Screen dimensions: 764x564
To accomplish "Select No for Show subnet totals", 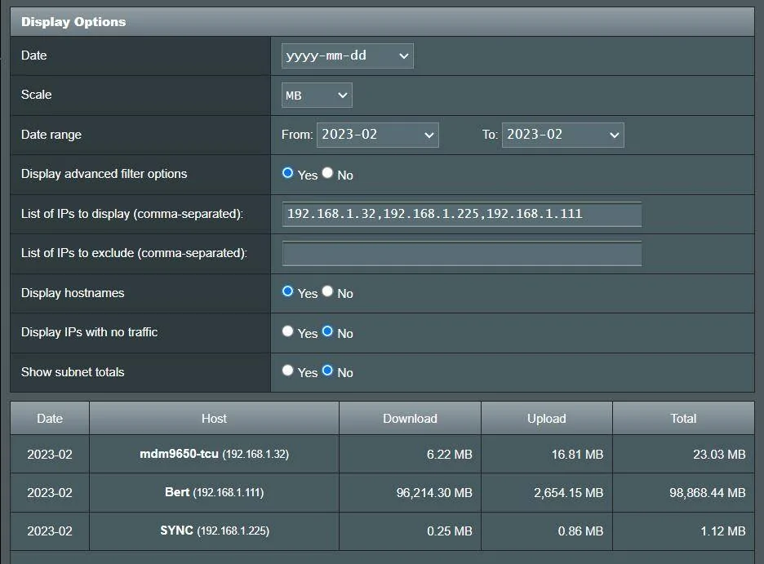I will click(327, 371).
